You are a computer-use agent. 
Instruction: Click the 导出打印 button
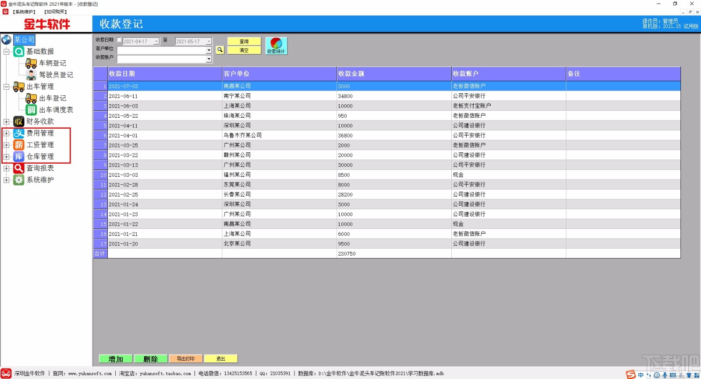[x=186, y=359]
